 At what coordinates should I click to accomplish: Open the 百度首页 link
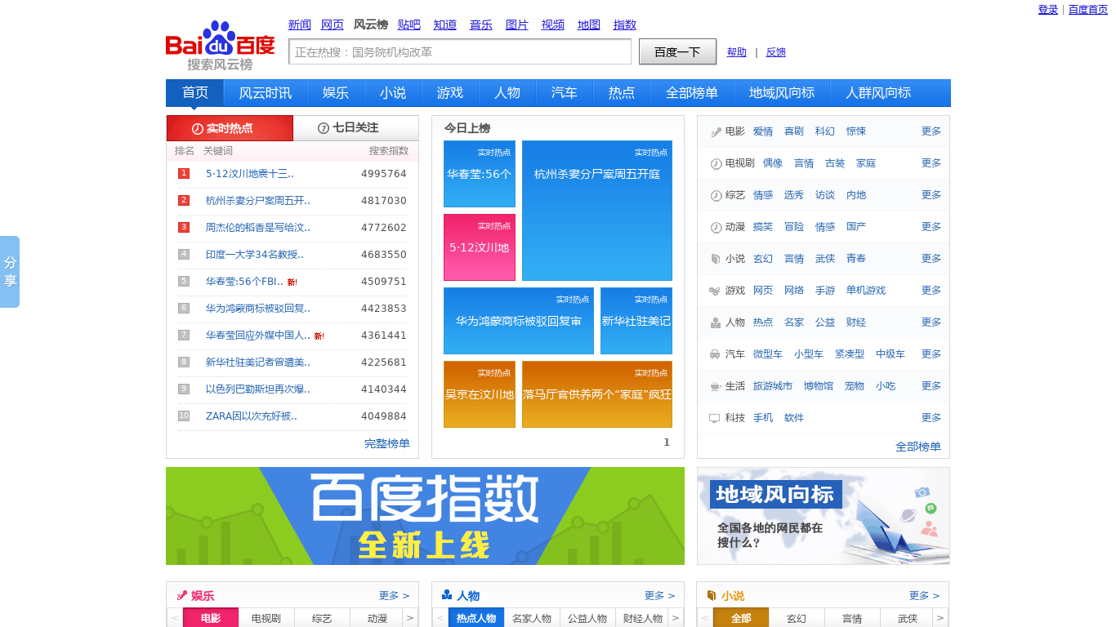(x=1088, y=10)
